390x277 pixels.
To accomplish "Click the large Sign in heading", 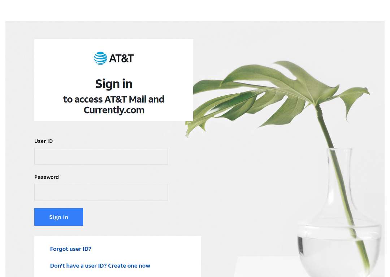I will 114,84.
